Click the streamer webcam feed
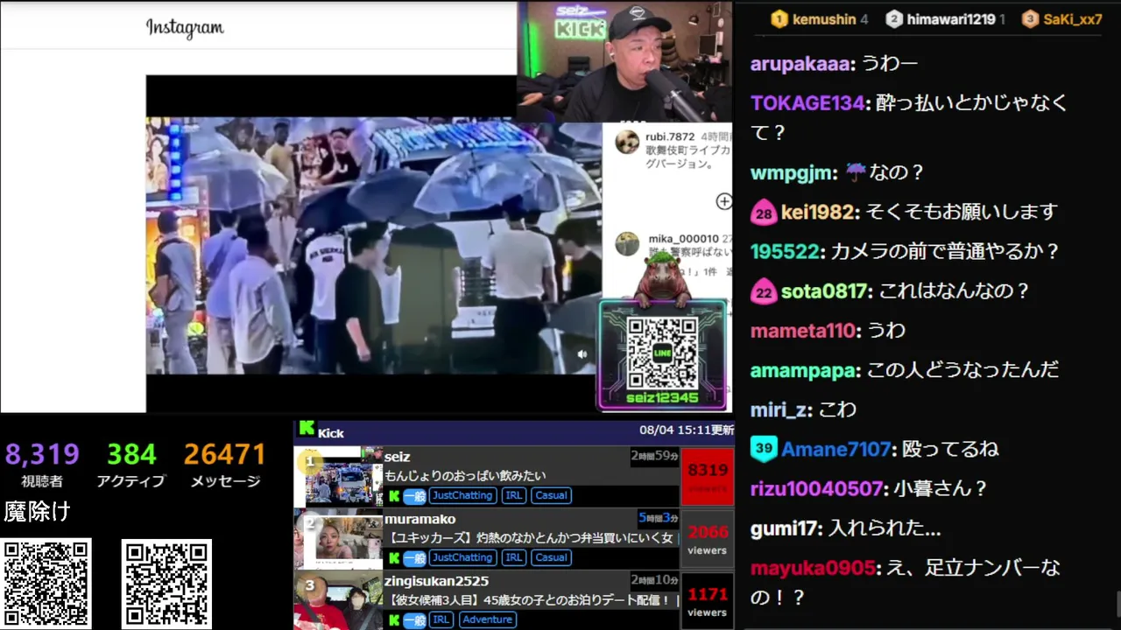This screenshot has height=630, width=1121. coord(624,61)
